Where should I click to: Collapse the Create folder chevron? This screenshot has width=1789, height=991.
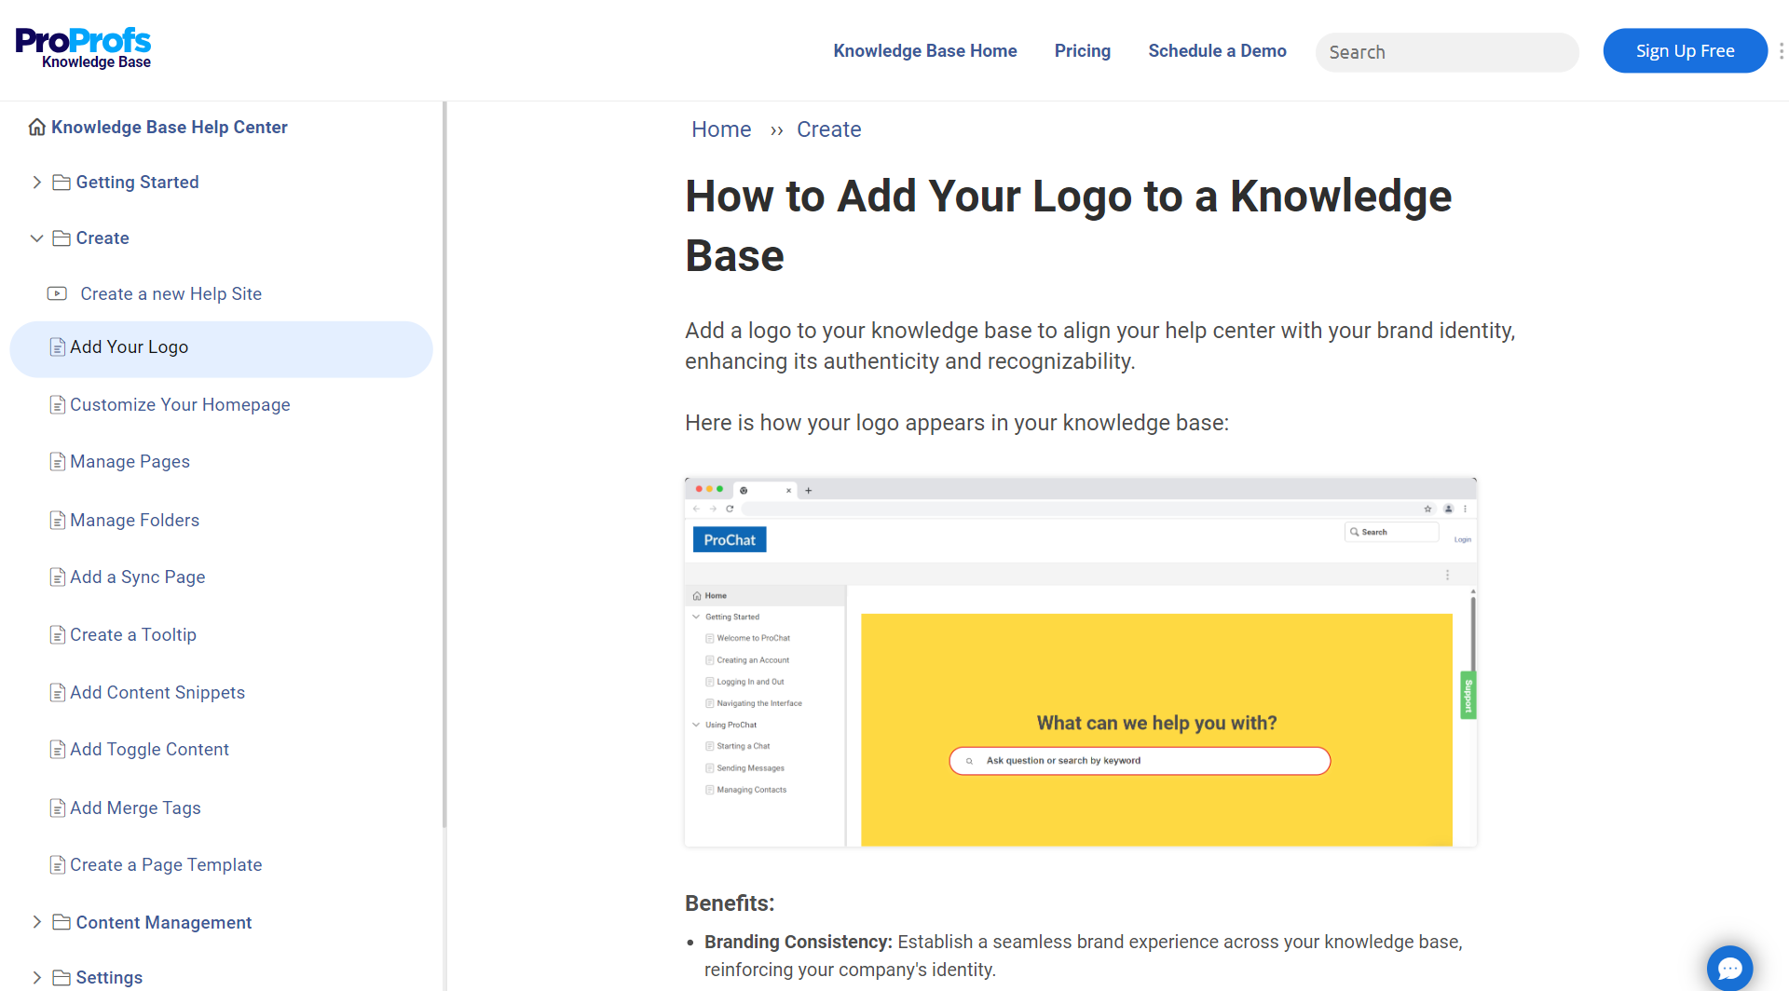click(x=36, y=238)
